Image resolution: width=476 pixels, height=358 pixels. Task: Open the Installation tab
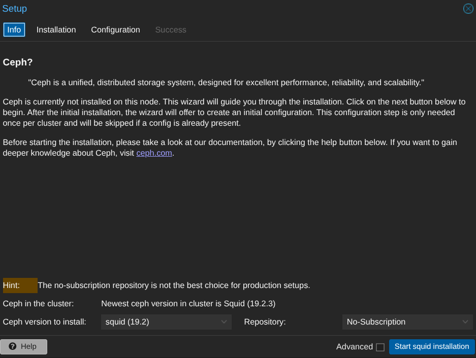56,30
